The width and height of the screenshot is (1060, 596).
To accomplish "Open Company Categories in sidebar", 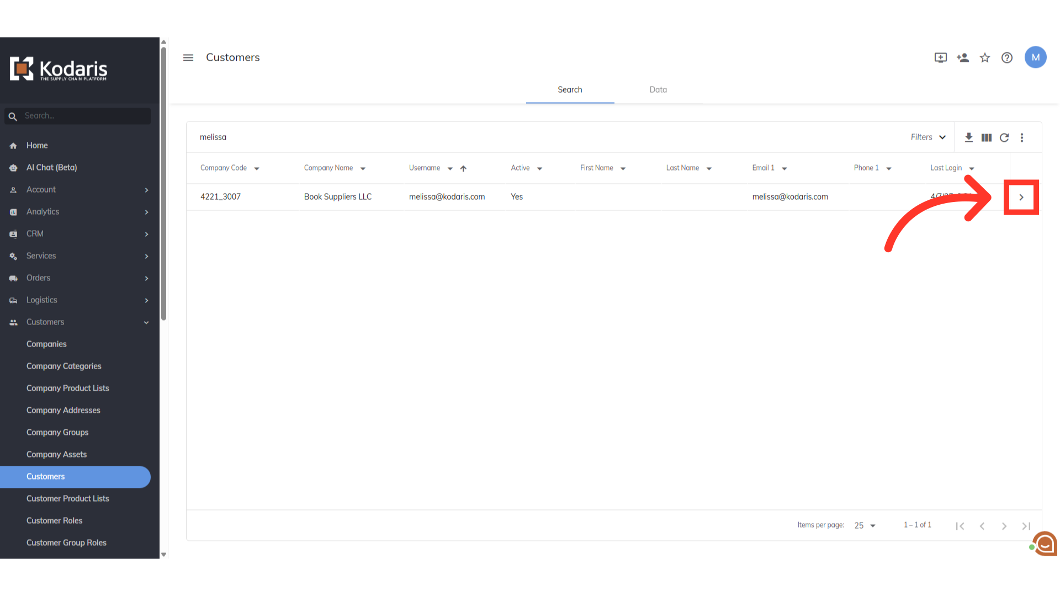I will pos(64,366).
